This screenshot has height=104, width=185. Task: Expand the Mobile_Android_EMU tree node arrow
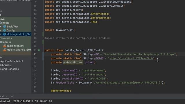[1, 34]
